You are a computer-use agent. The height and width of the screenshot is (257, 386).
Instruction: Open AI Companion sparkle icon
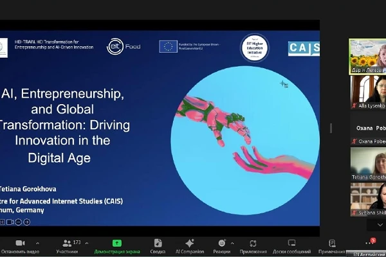pos(190,244)
